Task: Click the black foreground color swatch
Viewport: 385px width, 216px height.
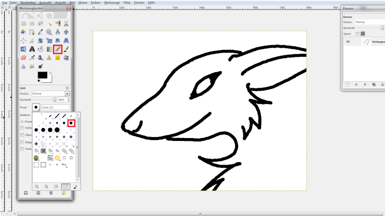Action: 42,75
